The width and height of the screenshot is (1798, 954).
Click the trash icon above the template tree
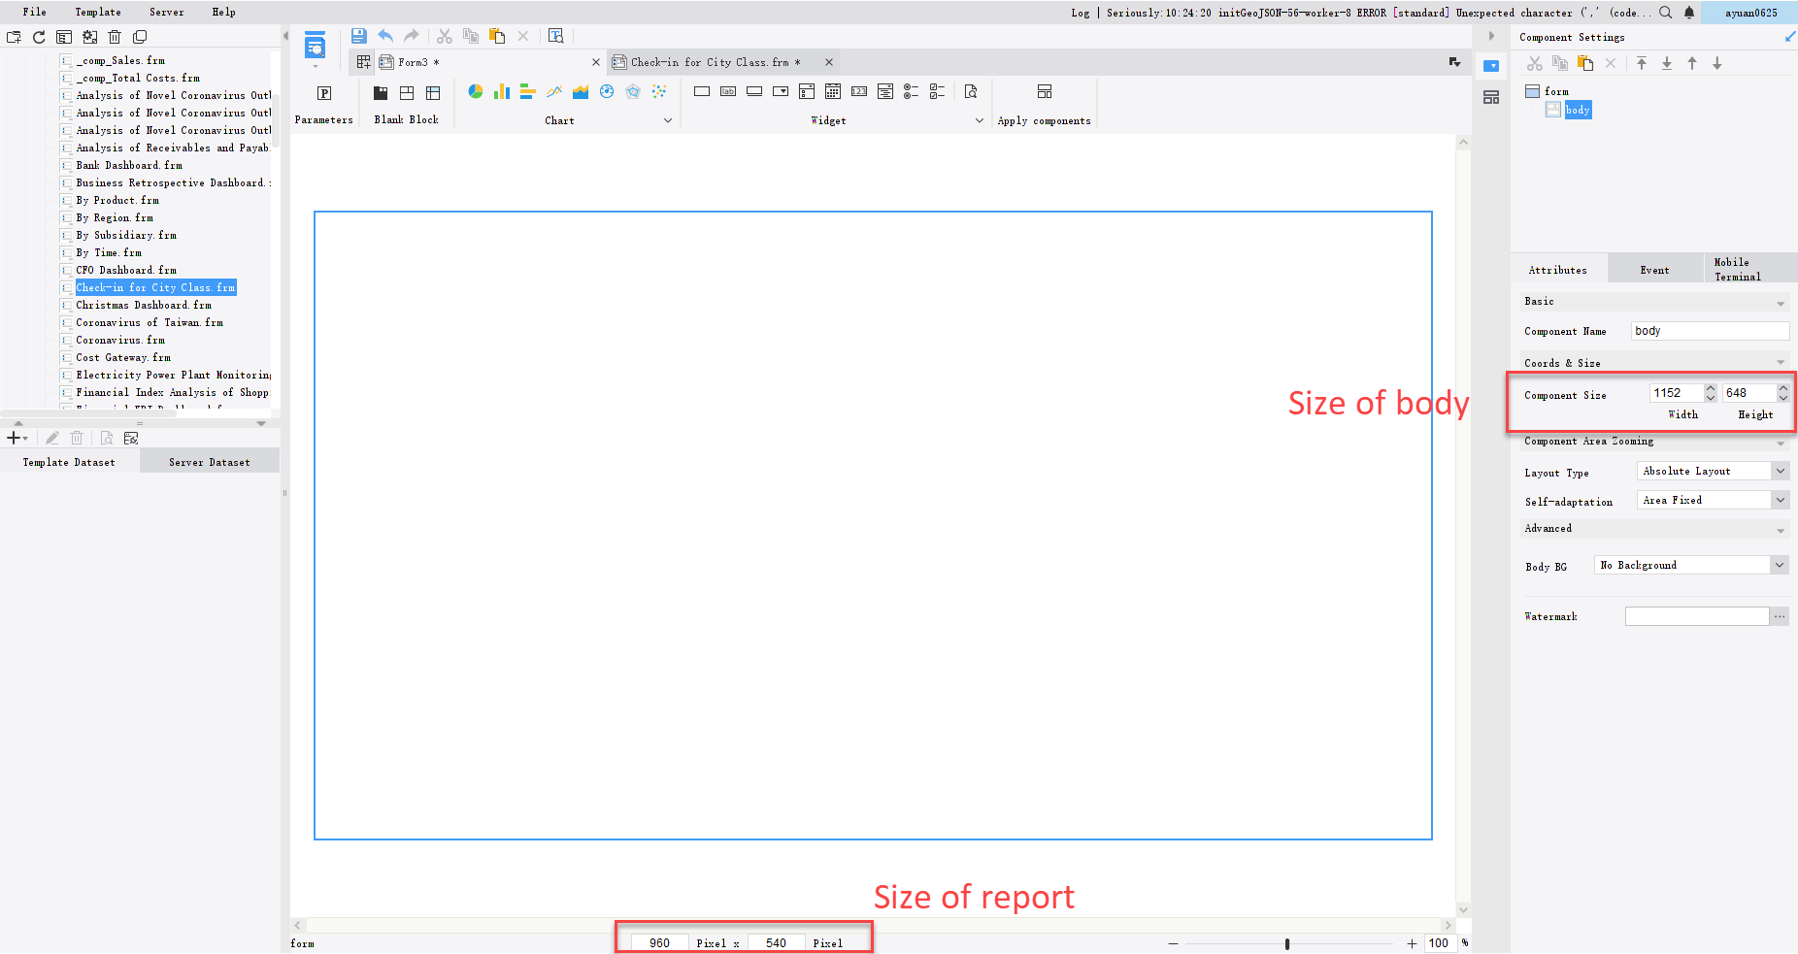(x=115, y=37)
